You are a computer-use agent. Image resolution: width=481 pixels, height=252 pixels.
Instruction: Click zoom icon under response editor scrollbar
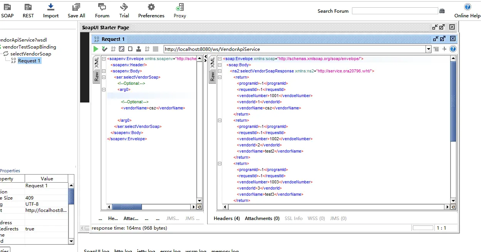click(x=453, y=207)
